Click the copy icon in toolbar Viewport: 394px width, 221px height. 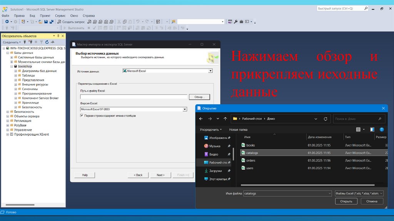125,22
